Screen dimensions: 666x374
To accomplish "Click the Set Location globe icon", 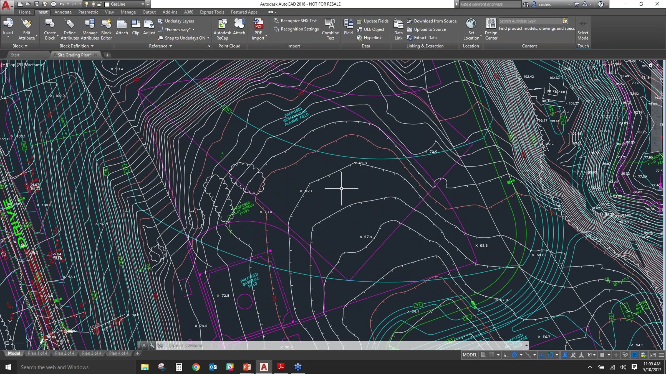I will (x=471, y=24).
